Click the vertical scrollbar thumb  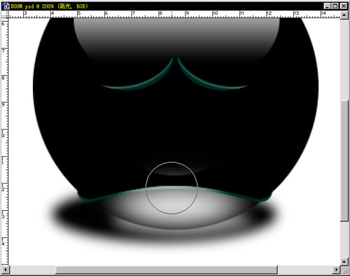(344, 161)
